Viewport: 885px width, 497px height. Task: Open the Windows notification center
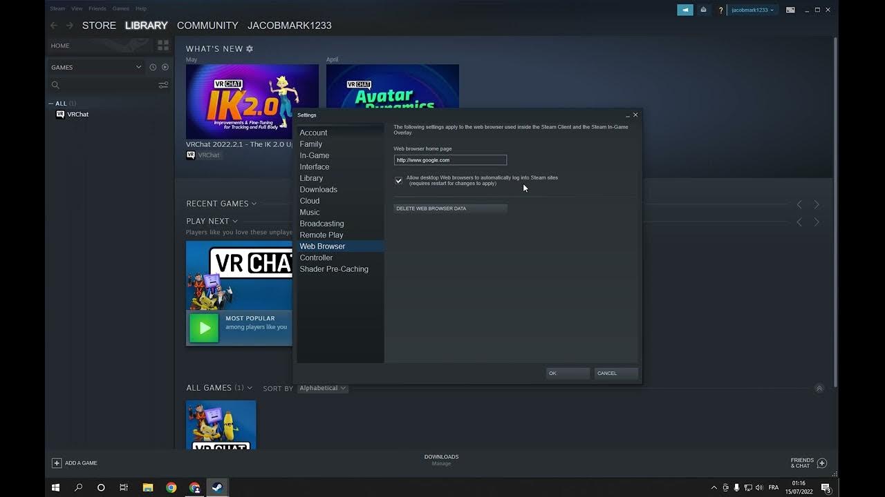pos(826,487)
